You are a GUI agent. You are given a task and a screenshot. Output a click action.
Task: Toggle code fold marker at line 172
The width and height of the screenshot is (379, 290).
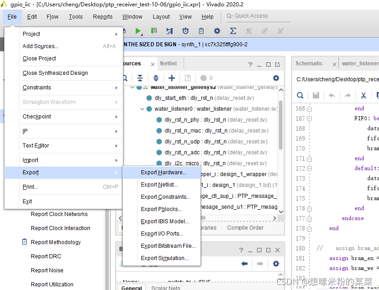309,168
